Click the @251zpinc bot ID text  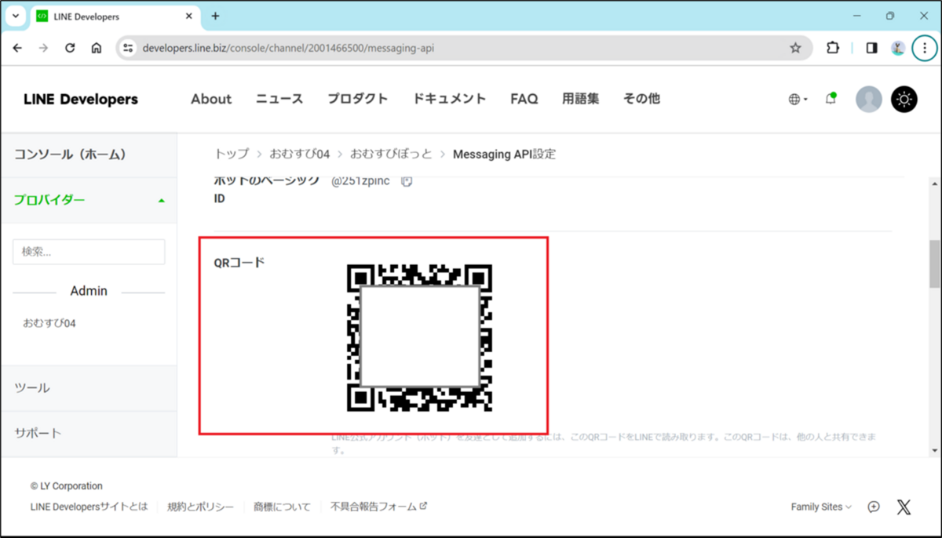pos(360,181)
